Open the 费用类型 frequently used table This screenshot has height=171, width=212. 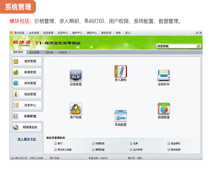98,150
